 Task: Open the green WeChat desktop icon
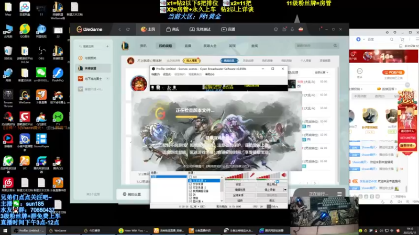point(41,74)
